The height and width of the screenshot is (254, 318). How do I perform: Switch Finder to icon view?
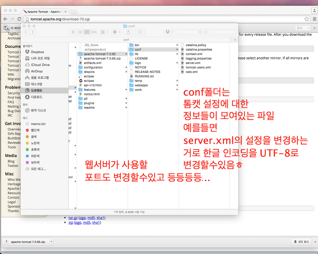pyautogui.click(x=73, y=32)
